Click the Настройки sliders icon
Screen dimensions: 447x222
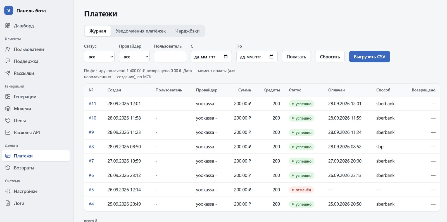pyautogui.click(x=8, y=191)
